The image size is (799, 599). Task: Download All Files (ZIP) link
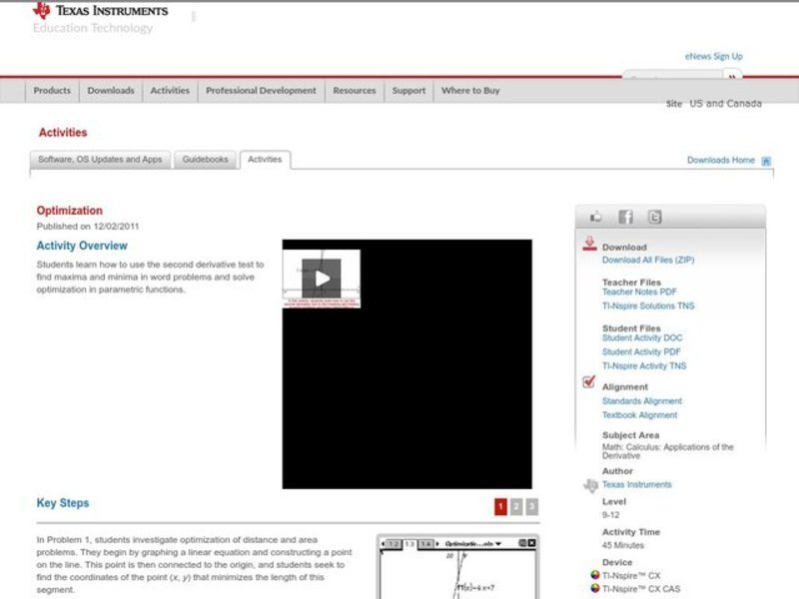647,260
